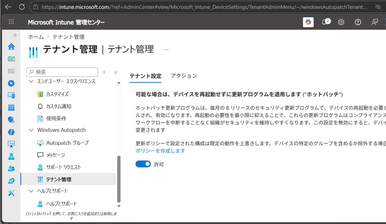Open the blue circle icon below All services
This screenshot has height=224, width=386.
point(11,83)
